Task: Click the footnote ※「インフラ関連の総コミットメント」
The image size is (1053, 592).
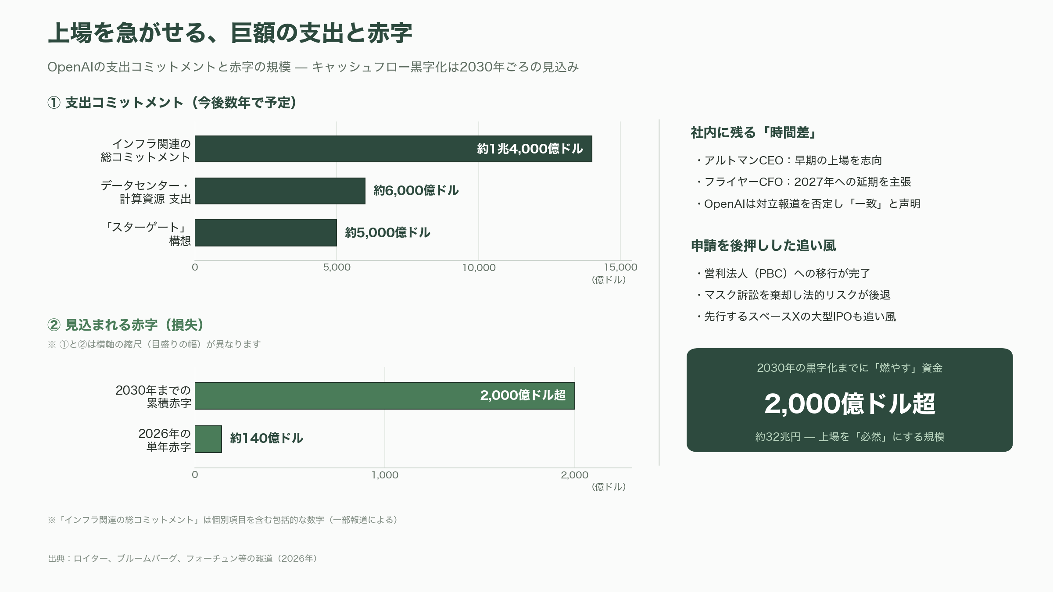Action: tap(223, 520)
